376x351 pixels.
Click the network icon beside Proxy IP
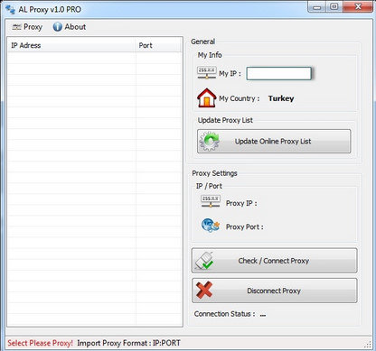coord(211,201)
